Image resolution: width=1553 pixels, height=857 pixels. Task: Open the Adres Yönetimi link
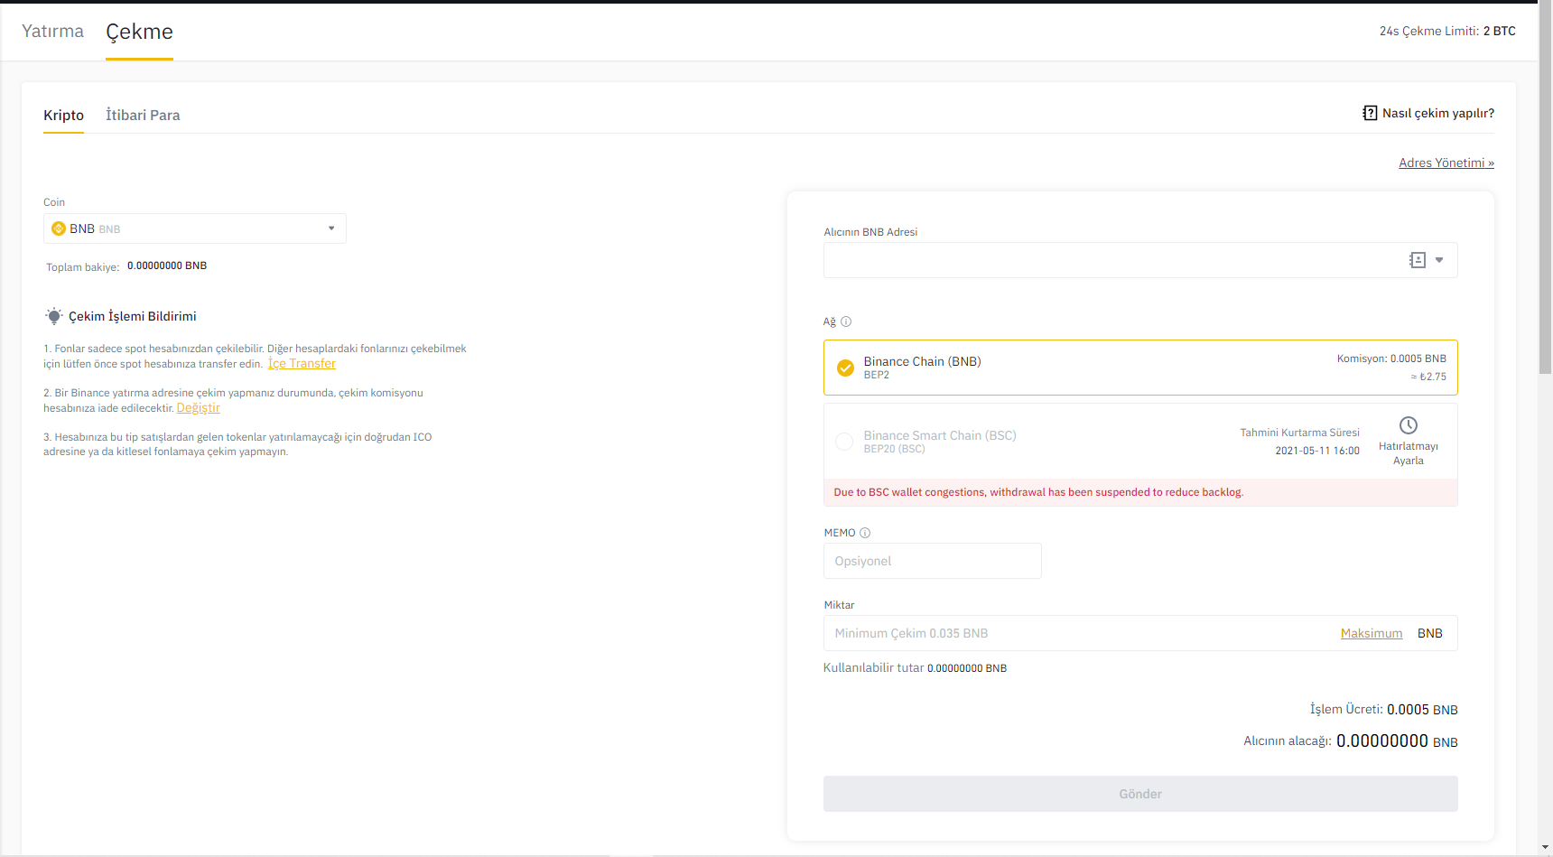[x=1446, y=163]
